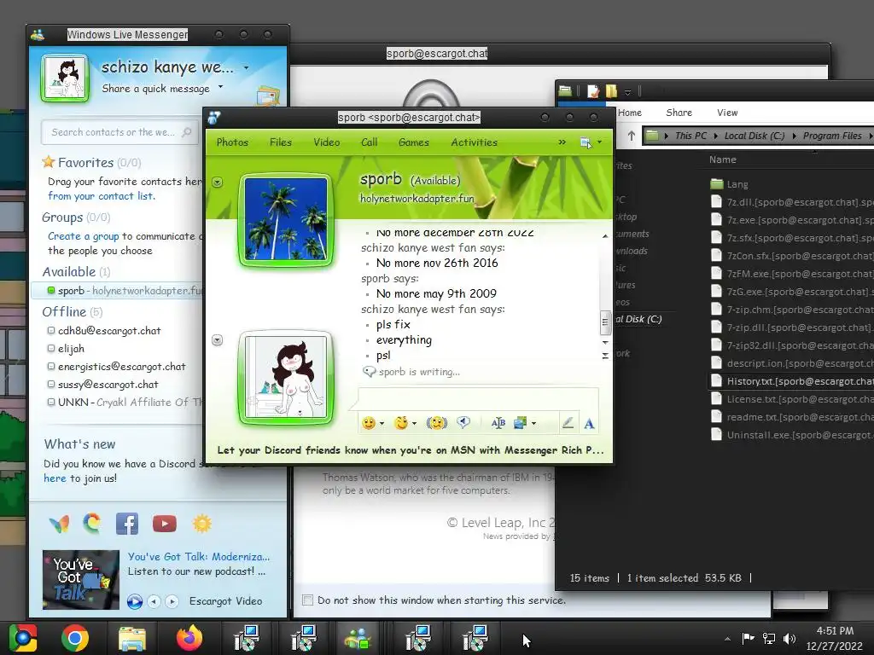The height and width of the screenshot is (655, 874).
Task: Click the volume speaker tray icon
Action: point(790,638)
